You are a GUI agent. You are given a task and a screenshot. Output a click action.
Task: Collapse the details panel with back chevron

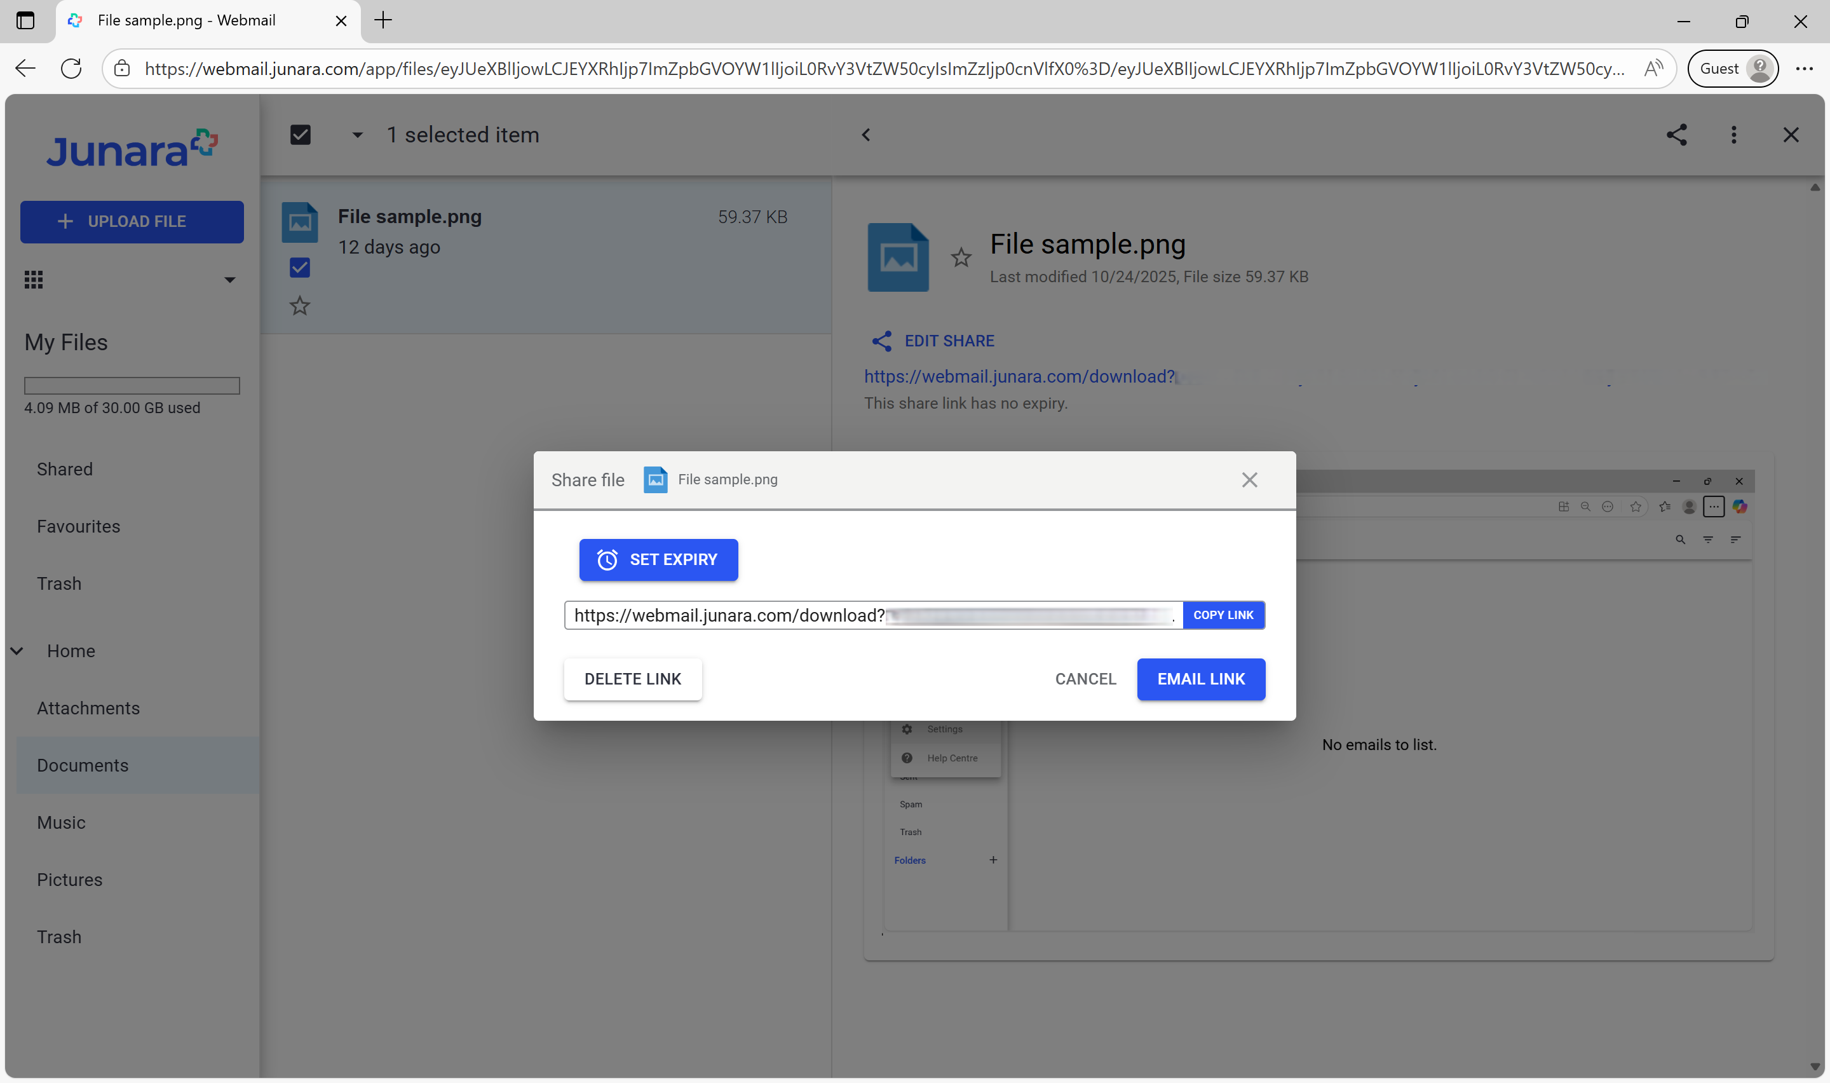point(866,135)
